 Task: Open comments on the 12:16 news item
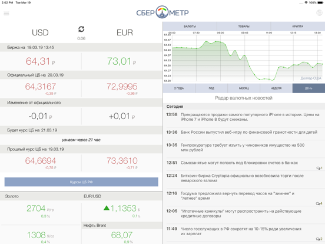tap(319, 203)
